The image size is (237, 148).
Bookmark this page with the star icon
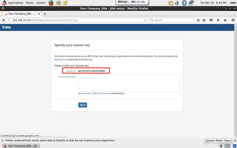coord(198,20)
